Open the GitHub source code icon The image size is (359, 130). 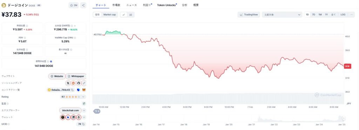pos(79,83)
